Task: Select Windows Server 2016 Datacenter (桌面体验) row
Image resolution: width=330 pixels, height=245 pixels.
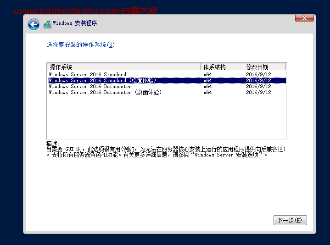Action: (167, 92)
